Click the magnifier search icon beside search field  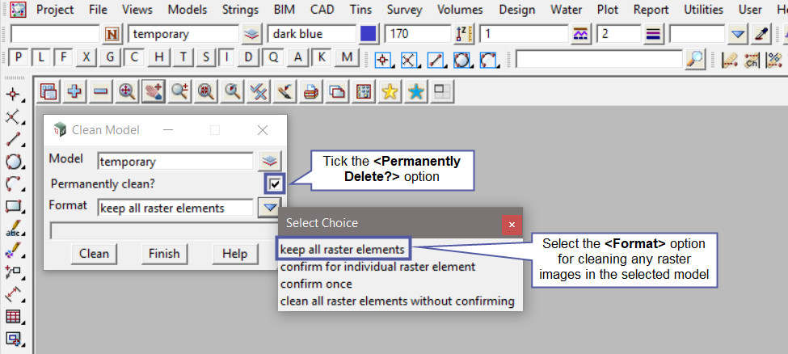(694, 59)
